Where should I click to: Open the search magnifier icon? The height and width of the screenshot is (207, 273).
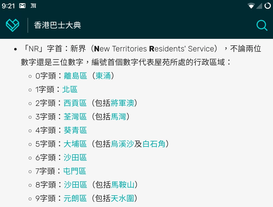point(262,25)
